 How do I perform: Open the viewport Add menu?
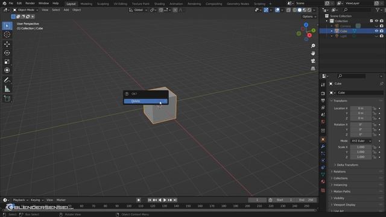pos(66,10)
